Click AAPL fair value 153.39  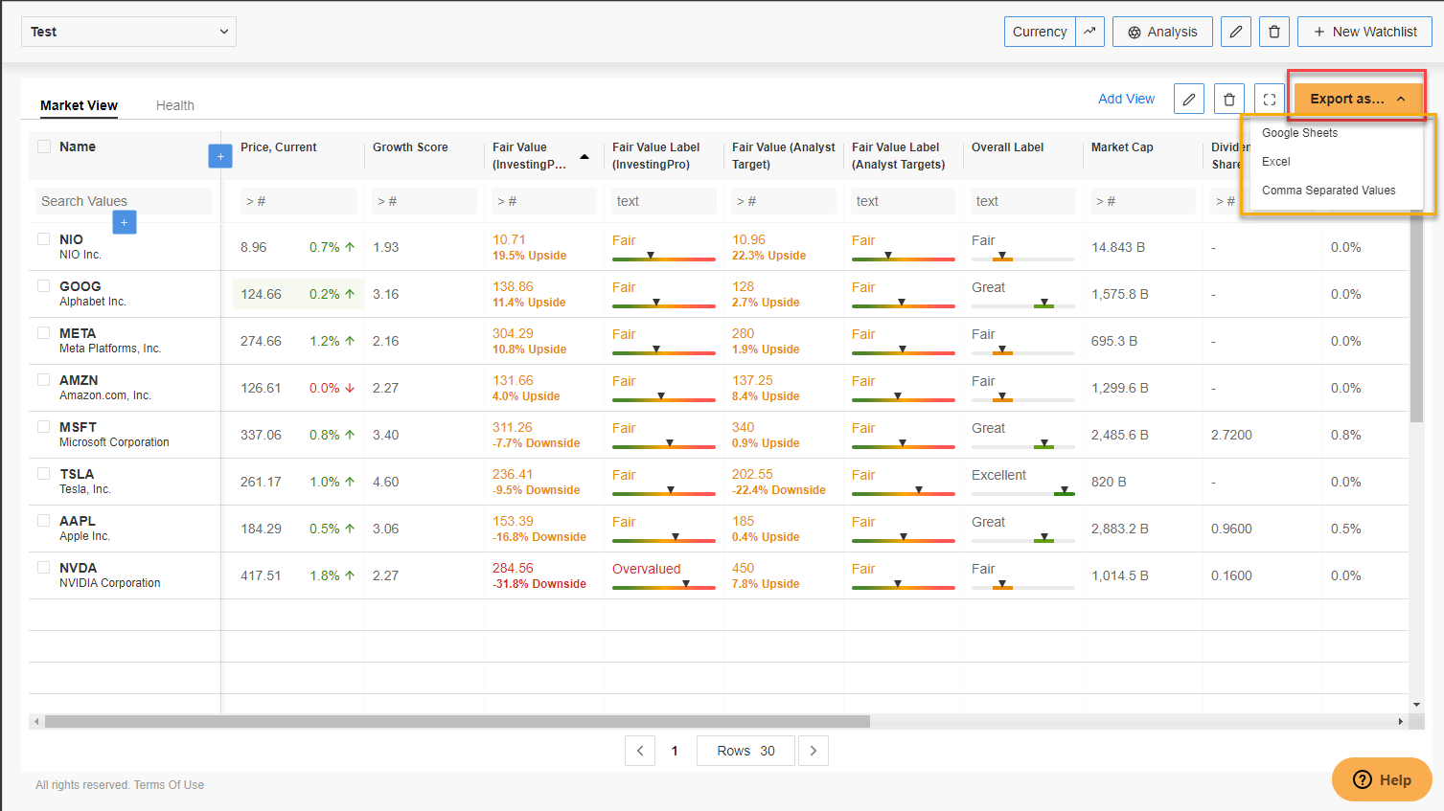(x=513, y=521)
